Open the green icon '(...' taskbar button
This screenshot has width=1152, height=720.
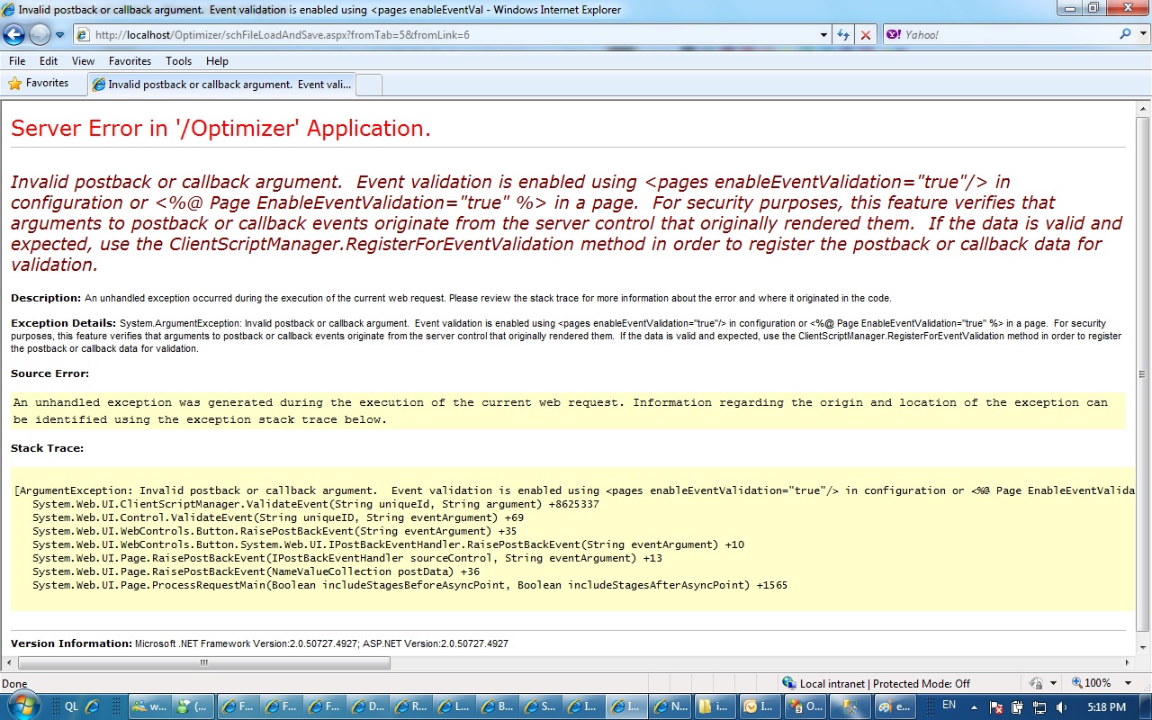click(x=193, y=706)
